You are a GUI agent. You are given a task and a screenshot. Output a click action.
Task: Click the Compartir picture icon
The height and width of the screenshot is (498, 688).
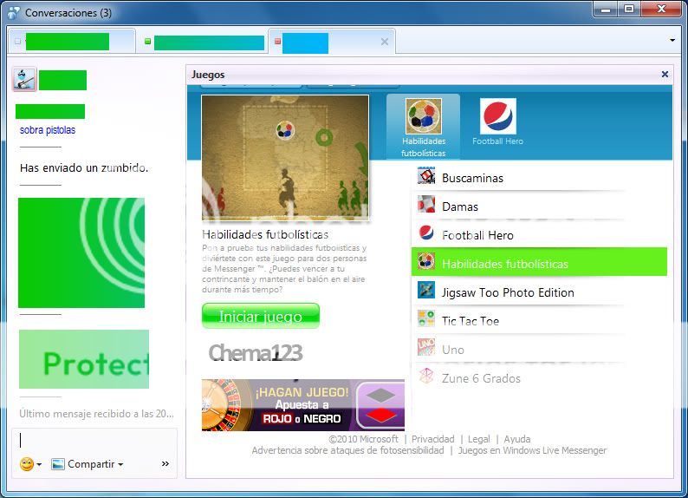click(x=57, y=464)
